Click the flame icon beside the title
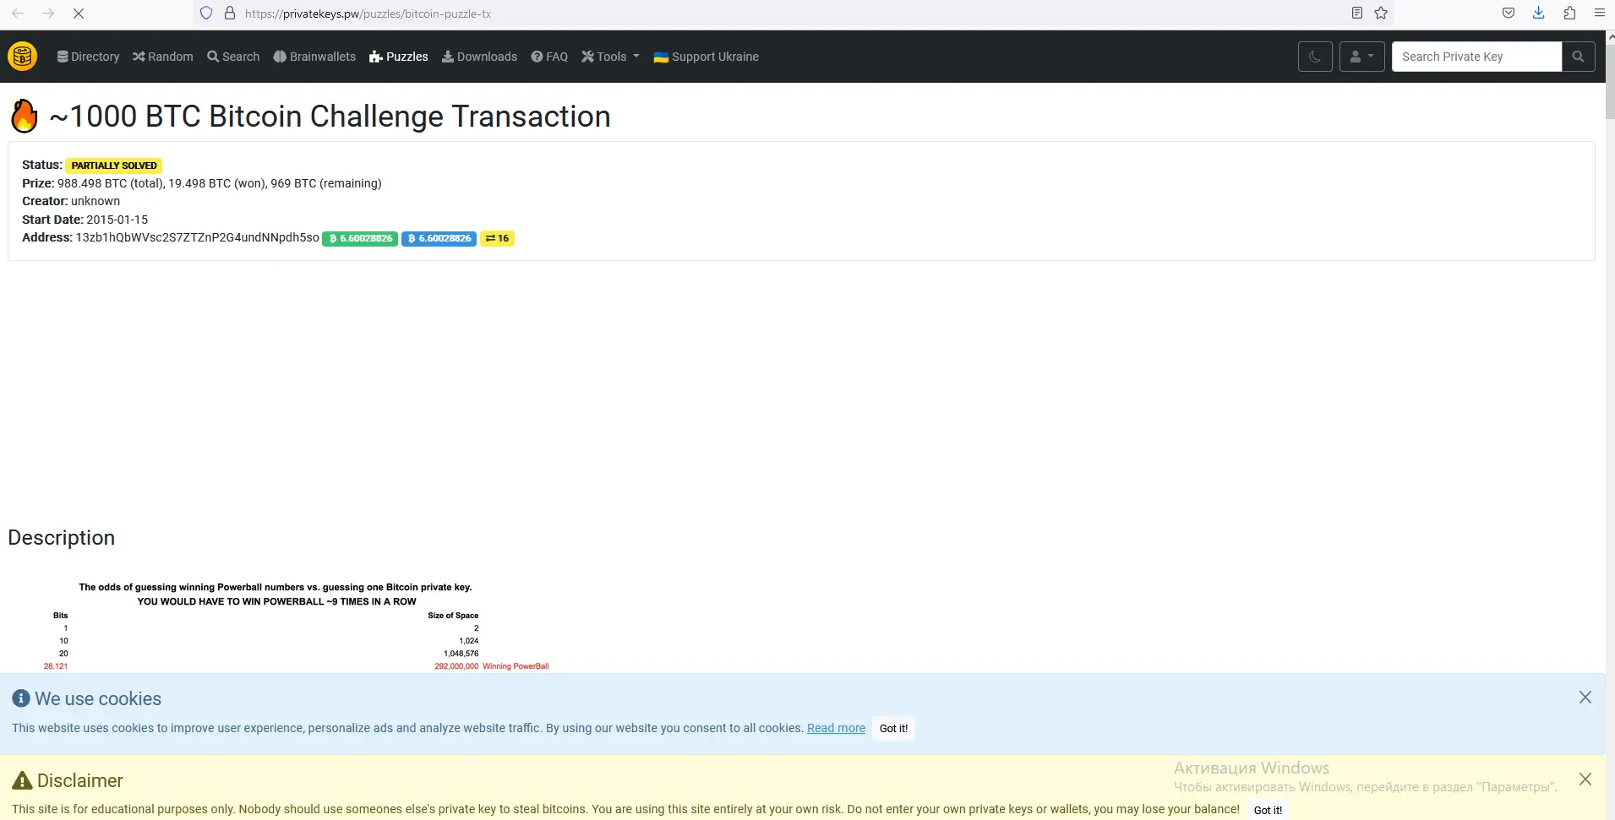 point(25,116)
